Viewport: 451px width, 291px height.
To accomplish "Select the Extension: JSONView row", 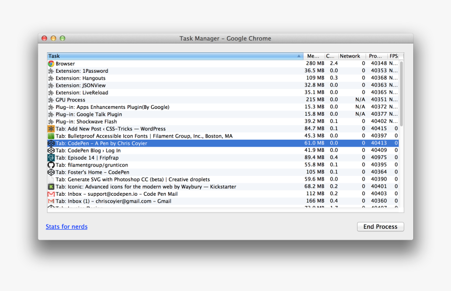I will tap(223, 85).
